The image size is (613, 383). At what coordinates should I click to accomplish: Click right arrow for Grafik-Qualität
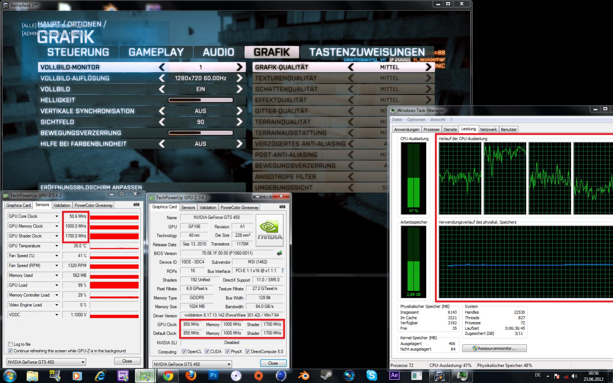(429, 67)
